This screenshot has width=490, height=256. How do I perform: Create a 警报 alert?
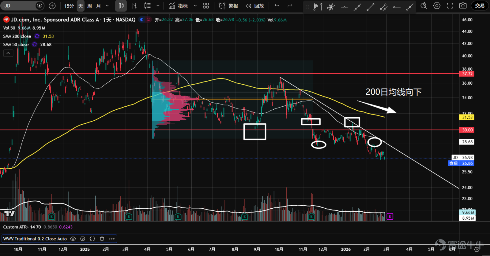click(x=228, y=6)
